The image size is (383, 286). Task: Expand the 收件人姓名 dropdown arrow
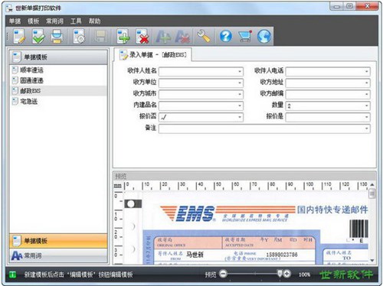pyautogui.click(x=240, y=72)
